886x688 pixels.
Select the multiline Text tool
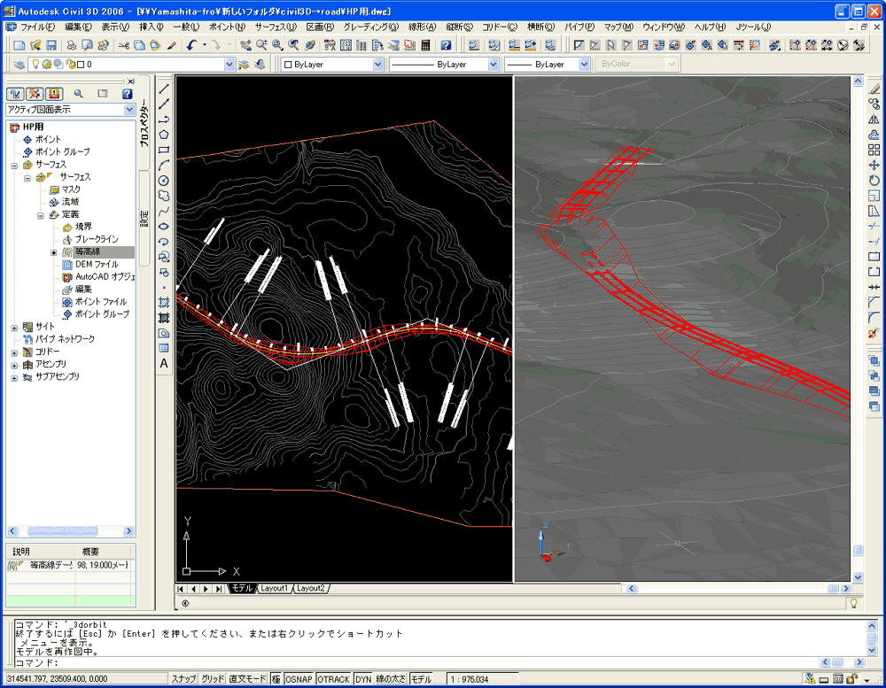point(164,363)
